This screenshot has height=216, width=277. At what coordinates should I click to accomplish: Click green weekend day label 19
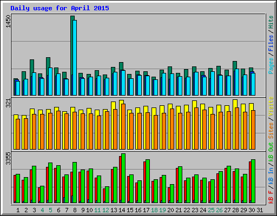[x=162, y=210]
